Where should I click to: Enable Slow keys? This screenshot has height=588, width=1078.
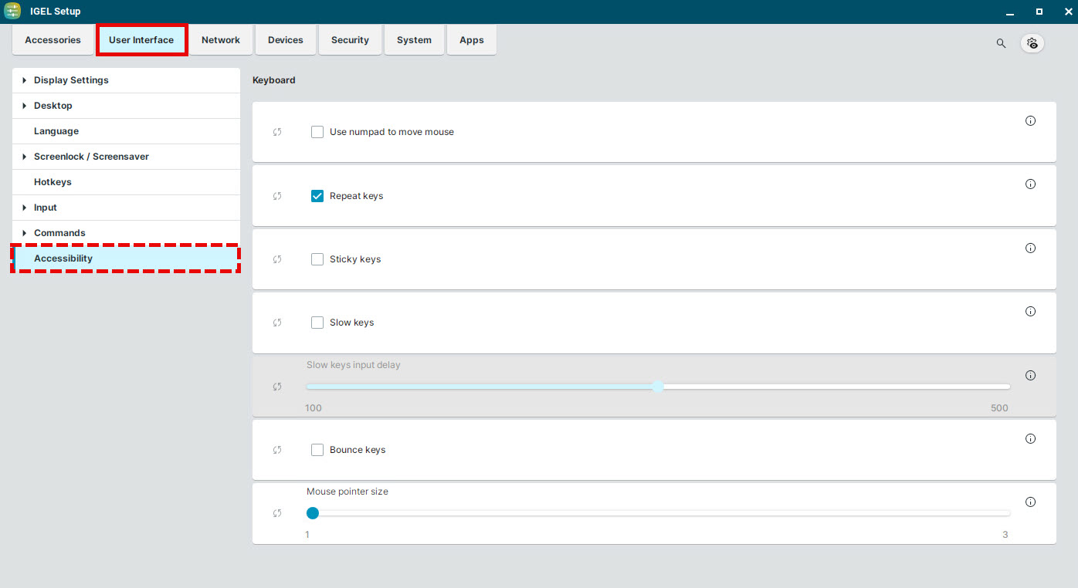tap(317, 323)
